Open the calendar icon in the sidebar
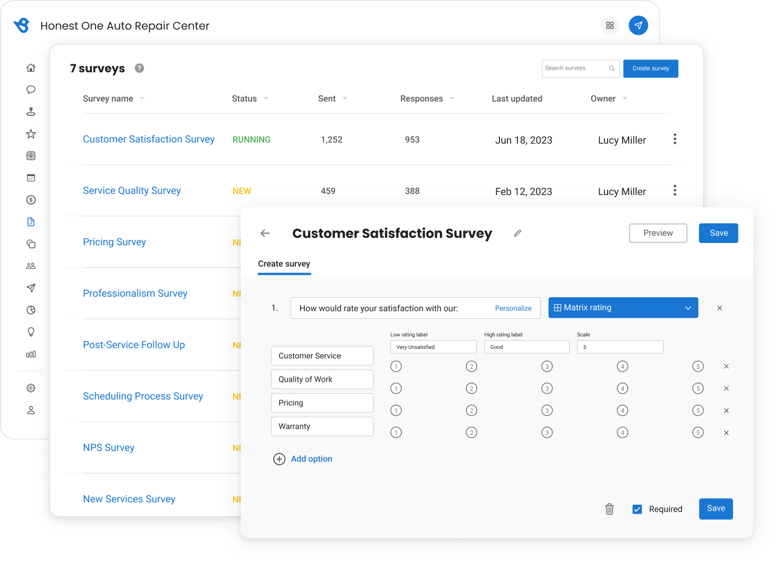 pyautogui.click(x=31, y=178)
